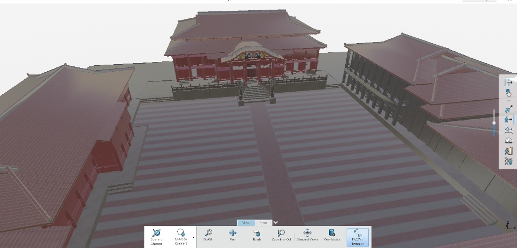Screen dimensions: 517x248
Task: Switch to the Tools tab
Action: click(x=263, y=223)
